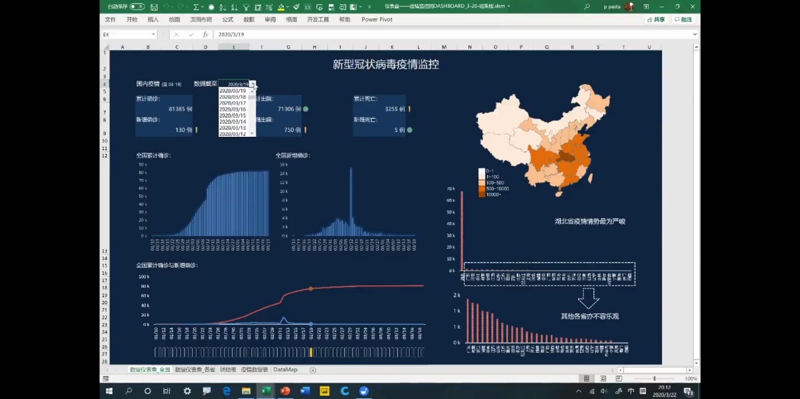Click the Insert Function fx icon
The width and height of the screenshot is (800, 399).
205,35
